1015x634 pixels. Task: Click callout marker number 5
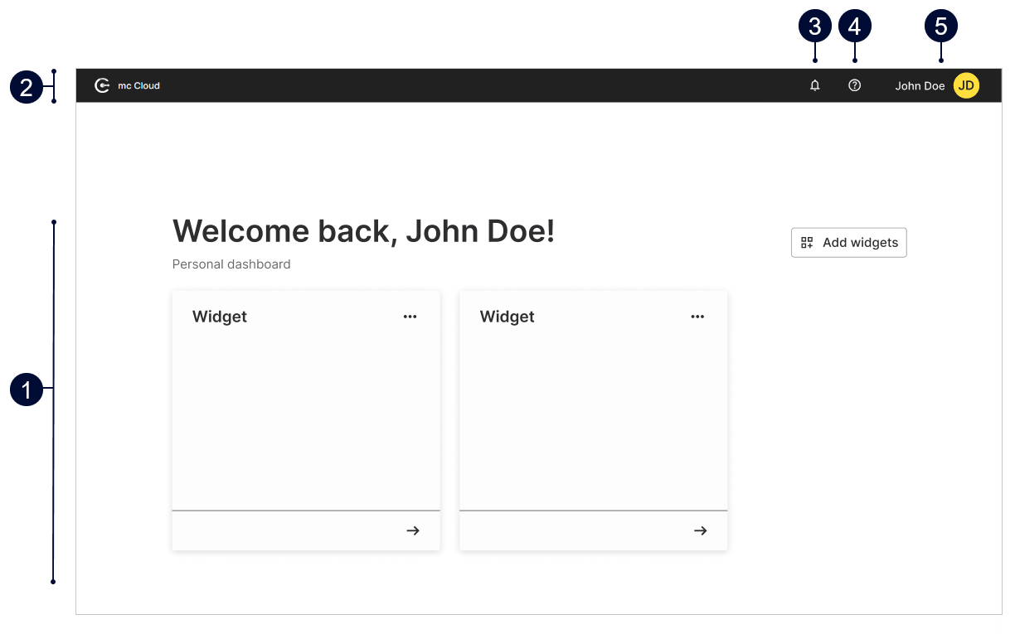click(941, 27)
